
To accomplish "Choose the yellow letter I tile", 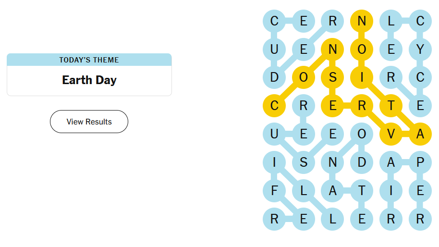I will [362, 77].
